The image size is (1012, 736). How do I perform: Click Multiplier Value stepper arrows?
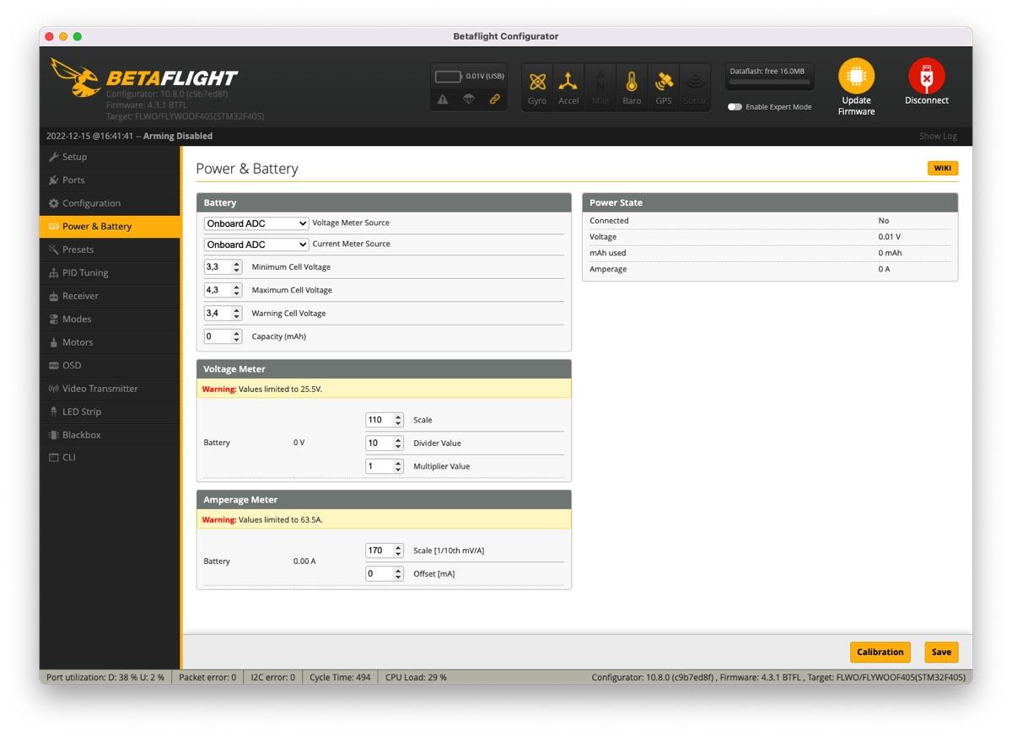pyautogui.click(x=398, y=466)
